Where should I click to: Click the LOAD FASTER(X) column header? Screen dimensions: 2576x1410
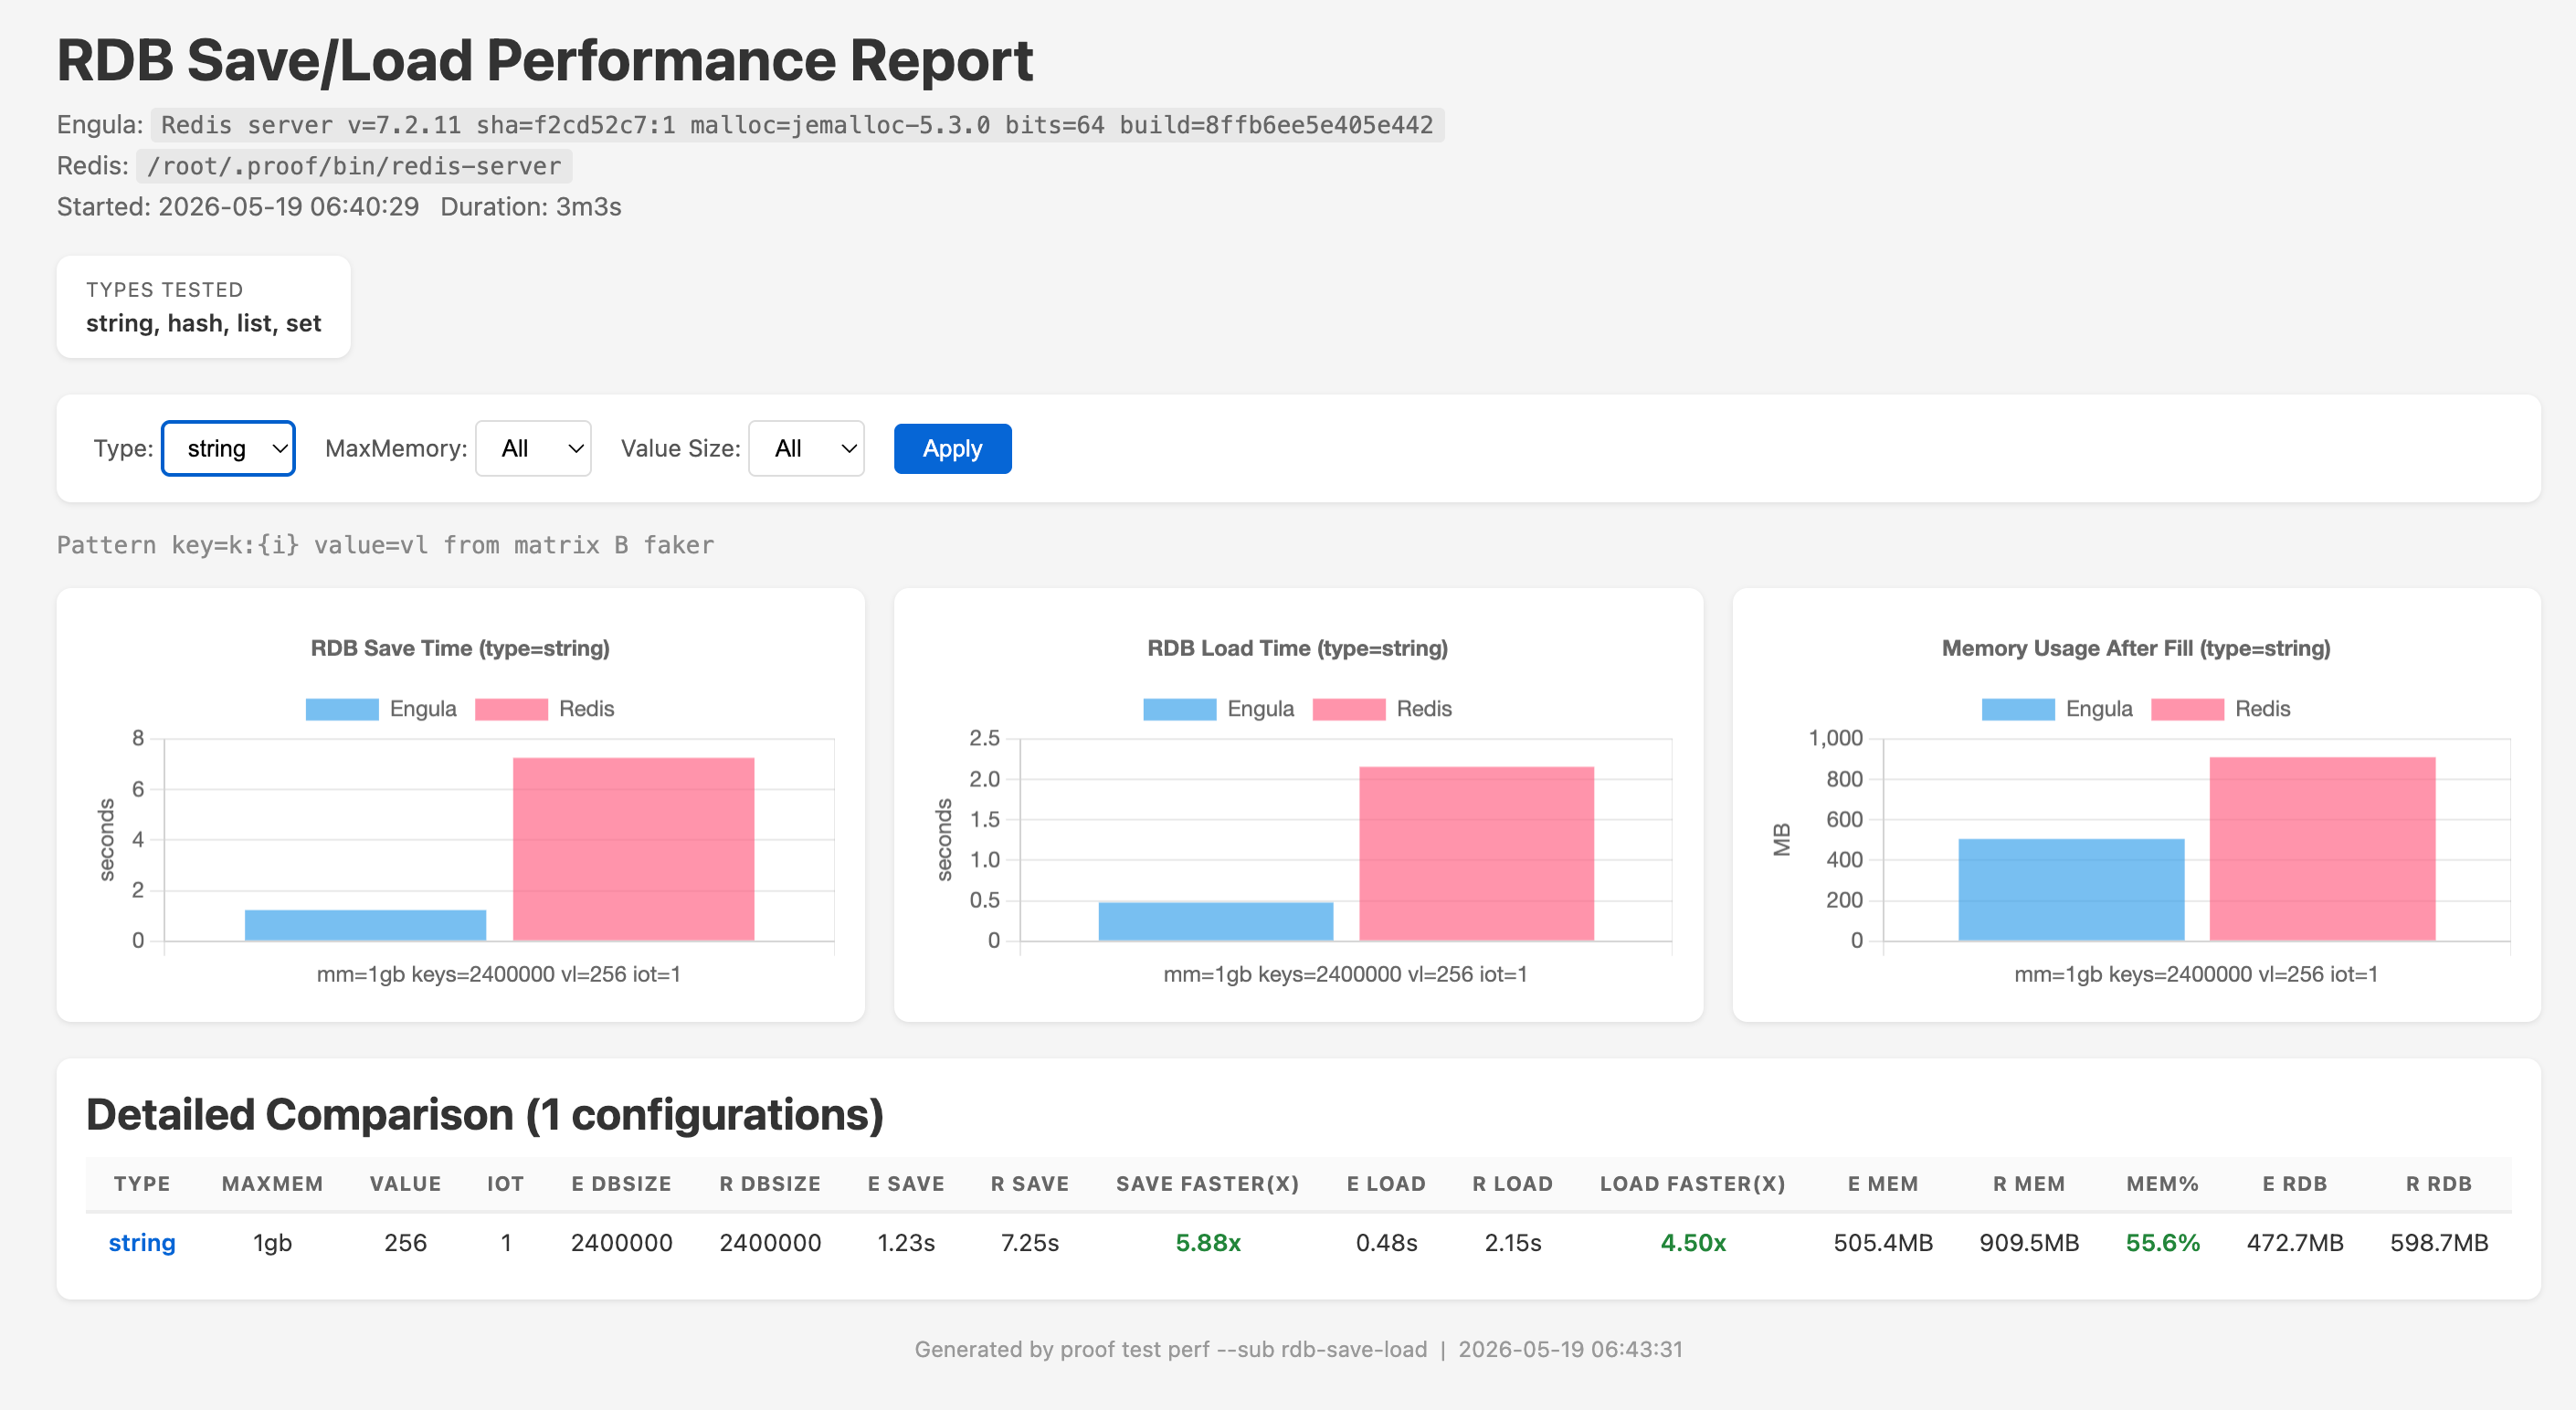1693,1184
